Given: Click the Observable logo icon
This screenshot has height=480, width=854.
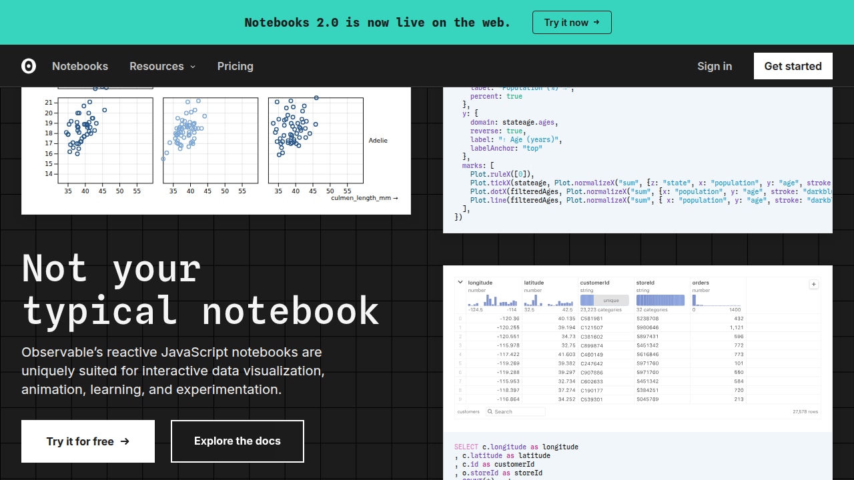Looking at the screenshot, I should click(29, 66).
